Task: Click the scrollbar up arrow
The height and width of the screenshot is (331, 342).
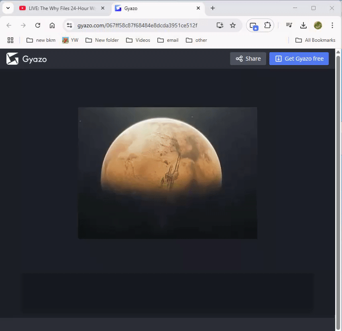Action: pyautogui.click(x=338, y=52)
